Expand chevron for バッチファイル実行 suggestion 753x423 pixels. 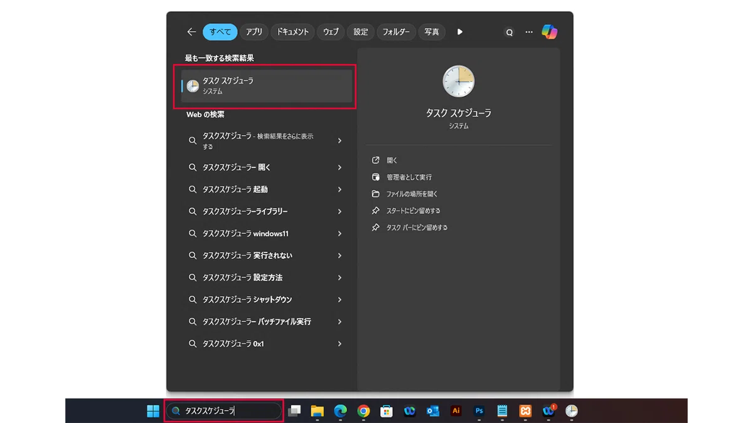(x=339, y=321)
